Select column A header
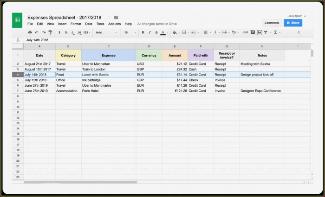The width and height of the screenshot is (325, 197). 39,46
